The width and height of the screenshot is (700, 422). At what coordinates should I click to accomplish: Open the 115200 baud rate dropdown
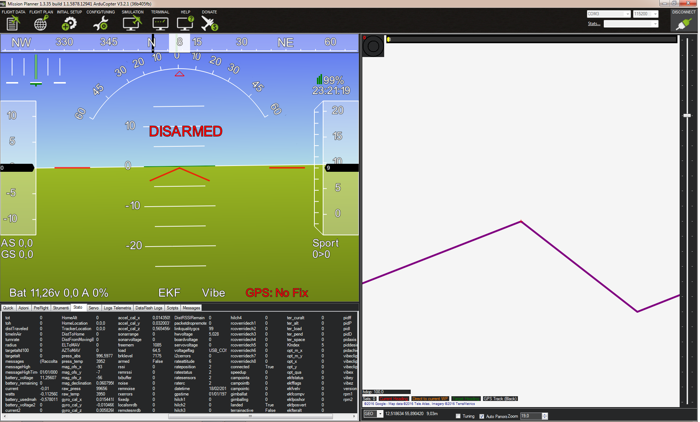[645, 14]
